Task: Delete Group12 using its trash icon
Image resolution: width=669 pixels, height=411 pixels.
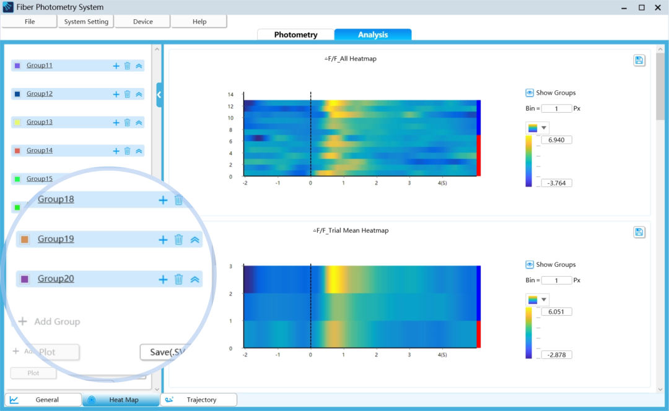Action: click(128, 94)
